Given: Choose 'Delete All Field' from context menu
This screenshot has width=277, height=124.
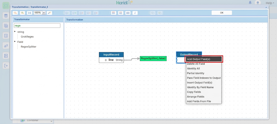Looking at the screenshot, I should pyautogui.click(x=204, y=64).
